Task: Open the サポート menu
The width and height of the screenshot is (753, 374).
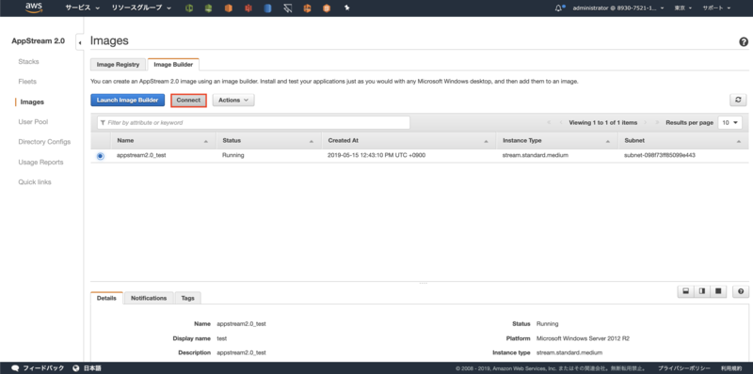Action: point(716,8)
